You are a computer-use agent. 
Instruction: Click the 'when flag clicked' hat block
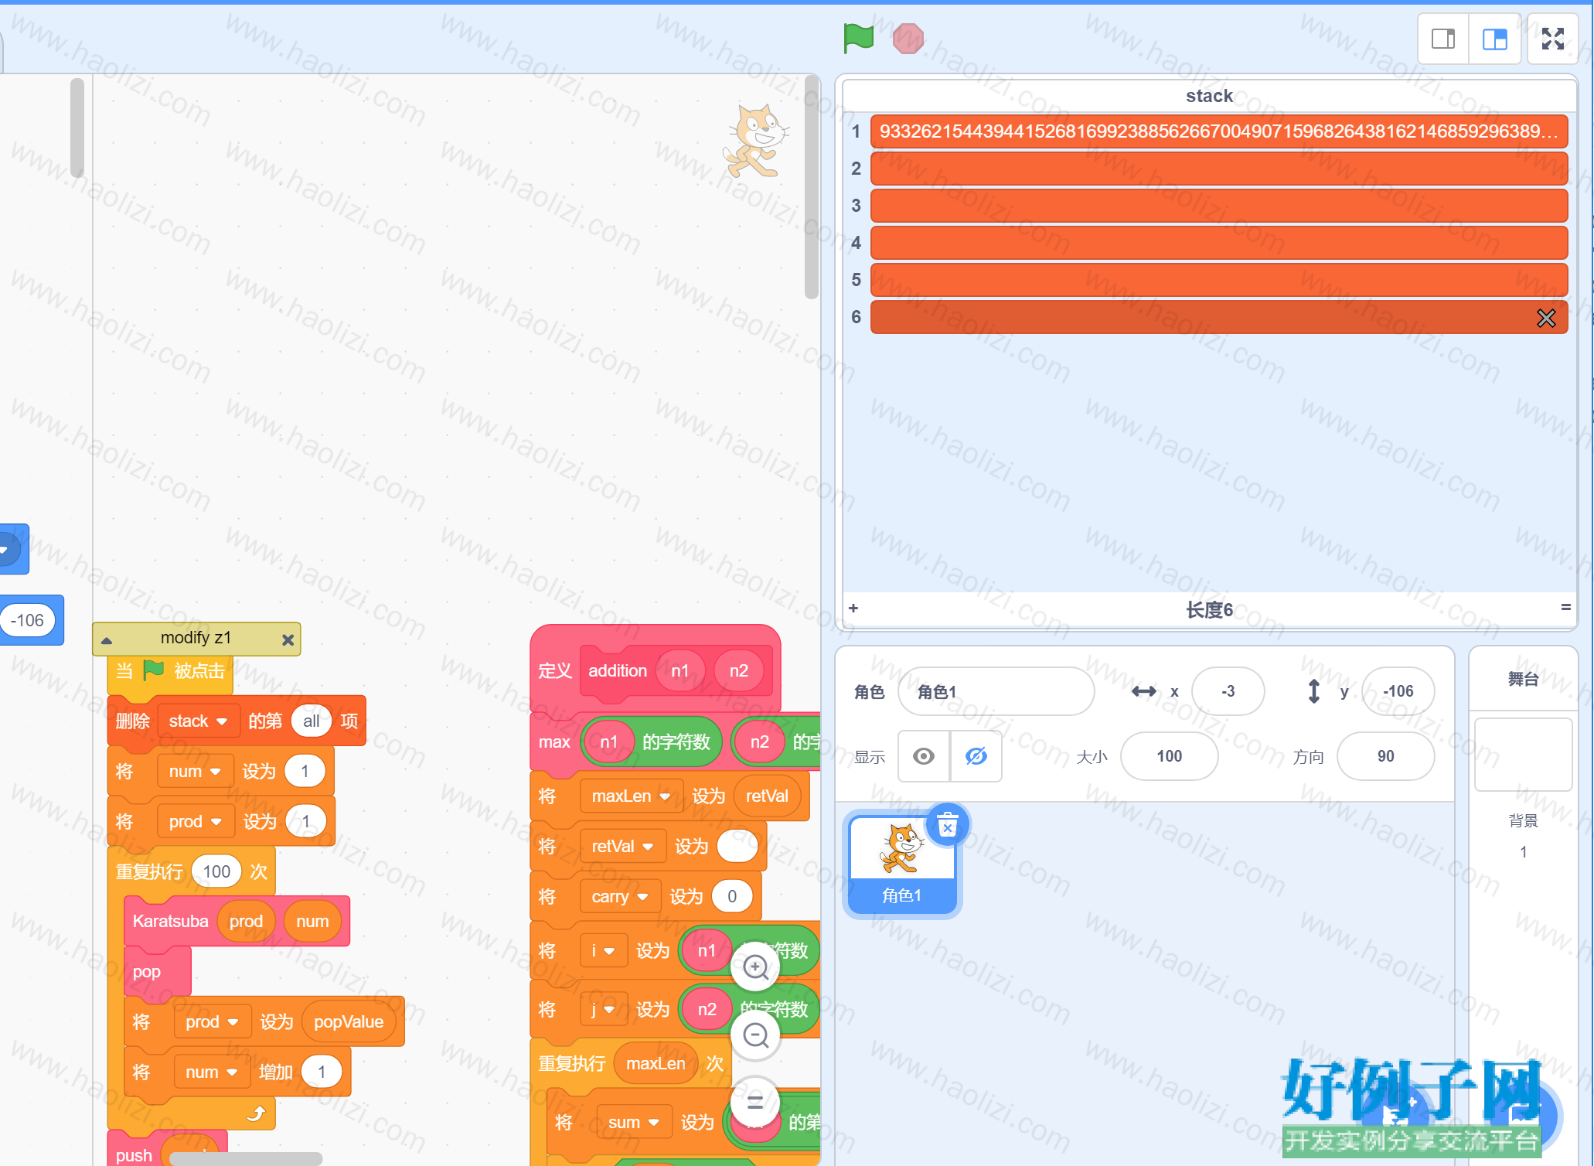click(x=170, y=671)
